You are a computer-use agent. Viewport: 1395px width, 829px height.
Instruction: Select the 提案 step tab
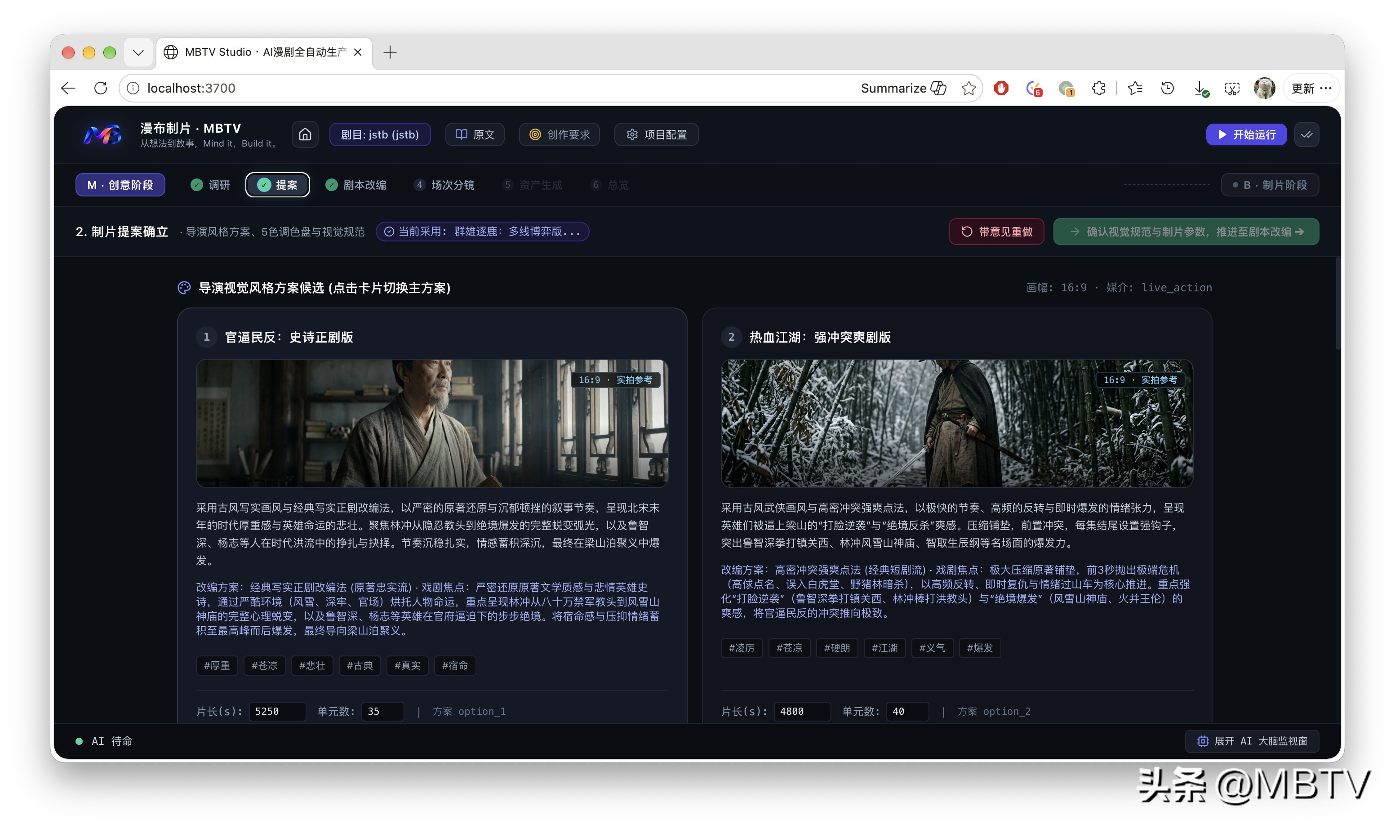pos(278,185)
